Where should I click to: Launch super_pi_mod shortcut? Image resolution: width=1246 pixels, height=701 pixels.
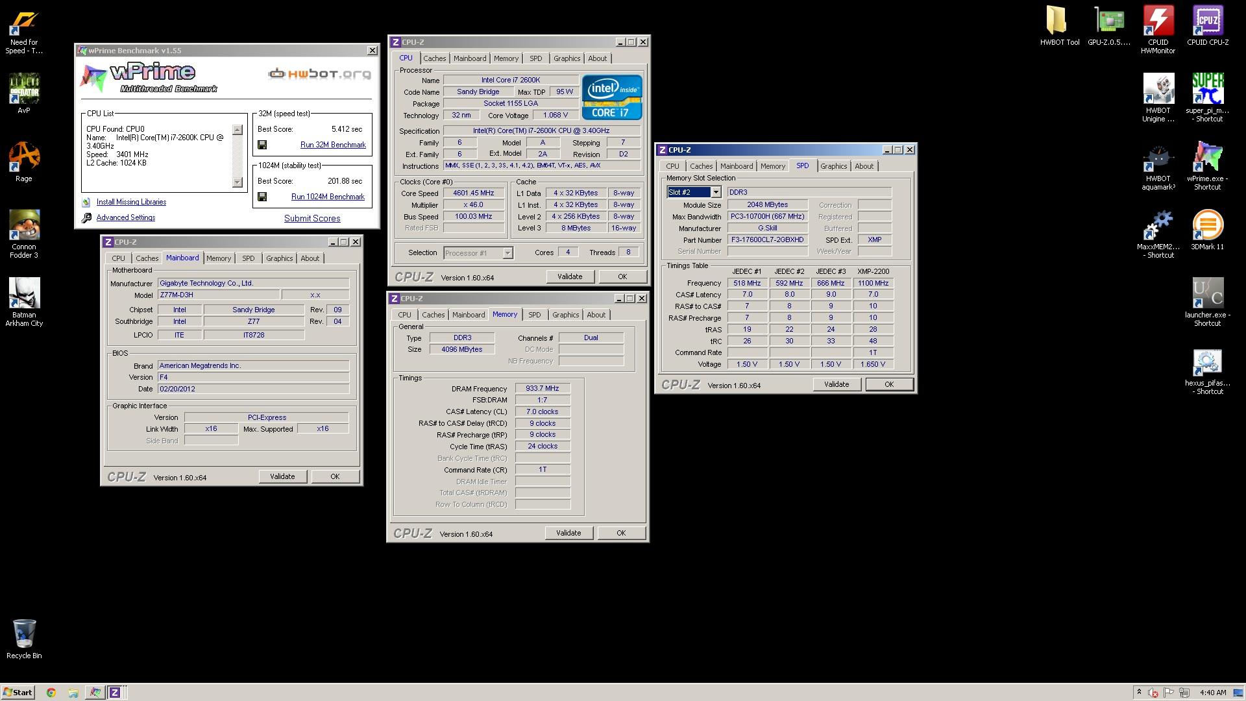pyautogui.click(x=1208, y=98)
